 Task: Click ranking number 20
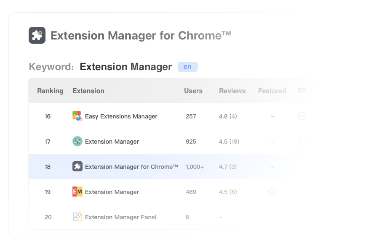pos(48,217)
